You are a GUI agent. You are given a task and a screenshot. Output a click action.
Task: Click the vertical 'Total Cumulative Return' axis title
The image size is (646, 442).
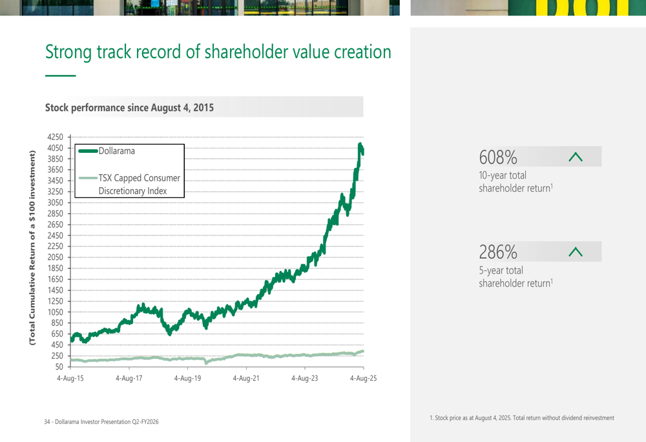[x=32, y=248]
